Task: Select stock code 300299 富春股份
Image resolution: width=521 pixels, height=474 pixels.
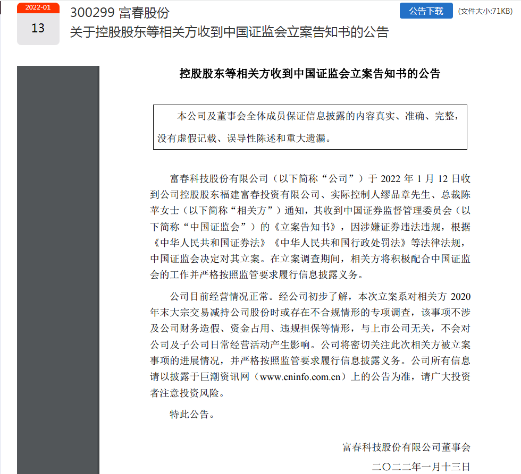Action: click(120, 13)
